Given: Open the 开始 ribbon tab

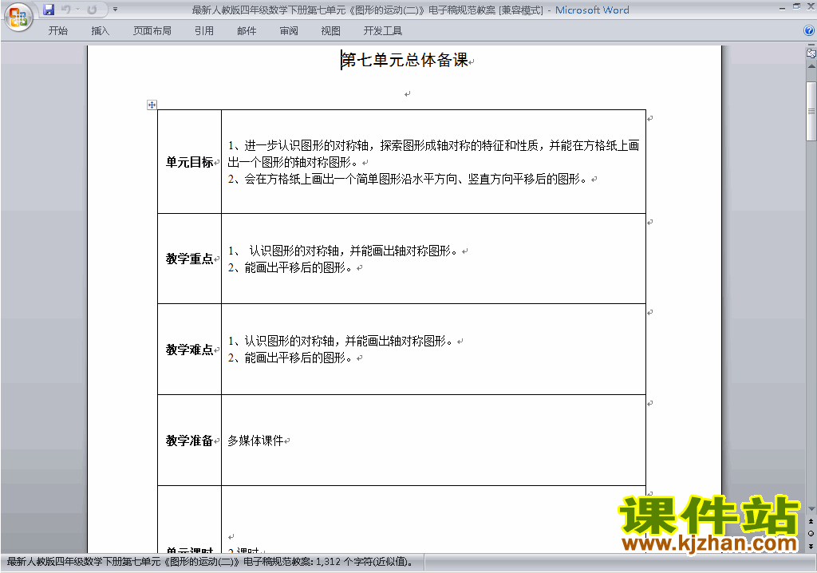Looking at the screenshot, I should pyautogui.click(x=57, y=31).
